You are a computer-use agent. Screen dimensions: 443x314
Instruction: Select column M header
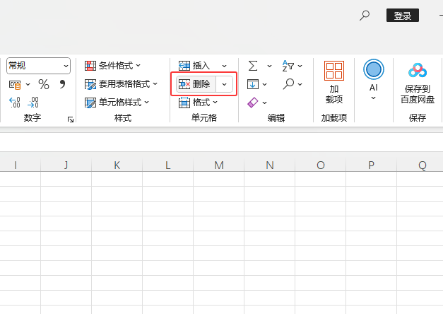(219, 165)
